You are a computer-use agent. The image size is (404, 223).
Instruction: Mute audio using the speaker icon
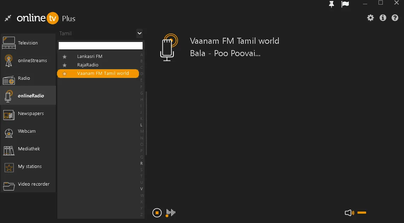click(349, 213)
